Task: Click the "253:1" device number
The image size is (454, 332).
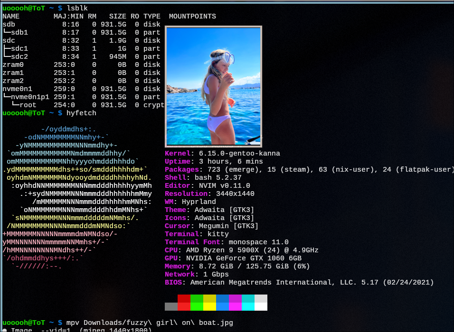Action: coord(64,73)
